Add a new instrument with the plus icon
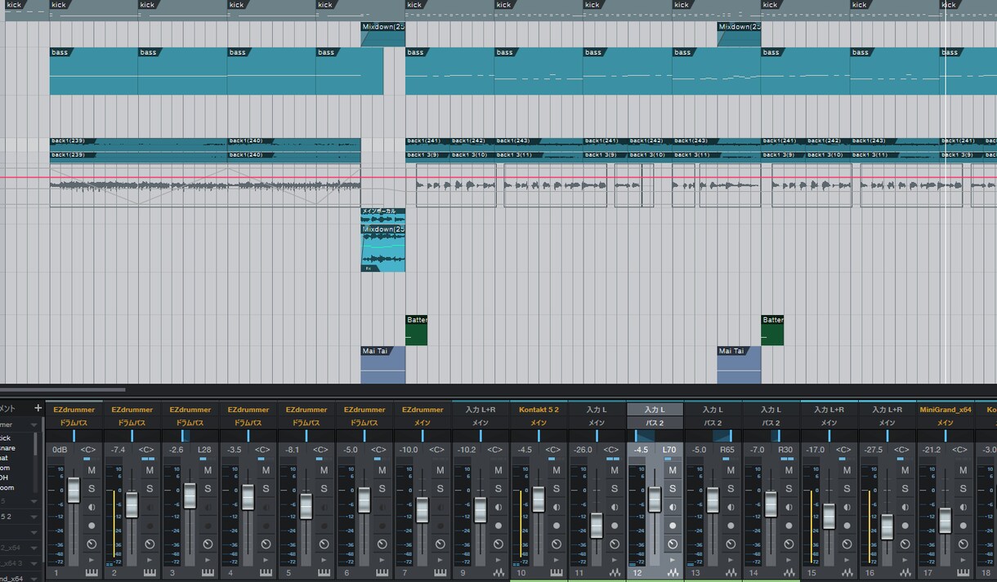Screen dimensions: 997x582 [38, 408]
